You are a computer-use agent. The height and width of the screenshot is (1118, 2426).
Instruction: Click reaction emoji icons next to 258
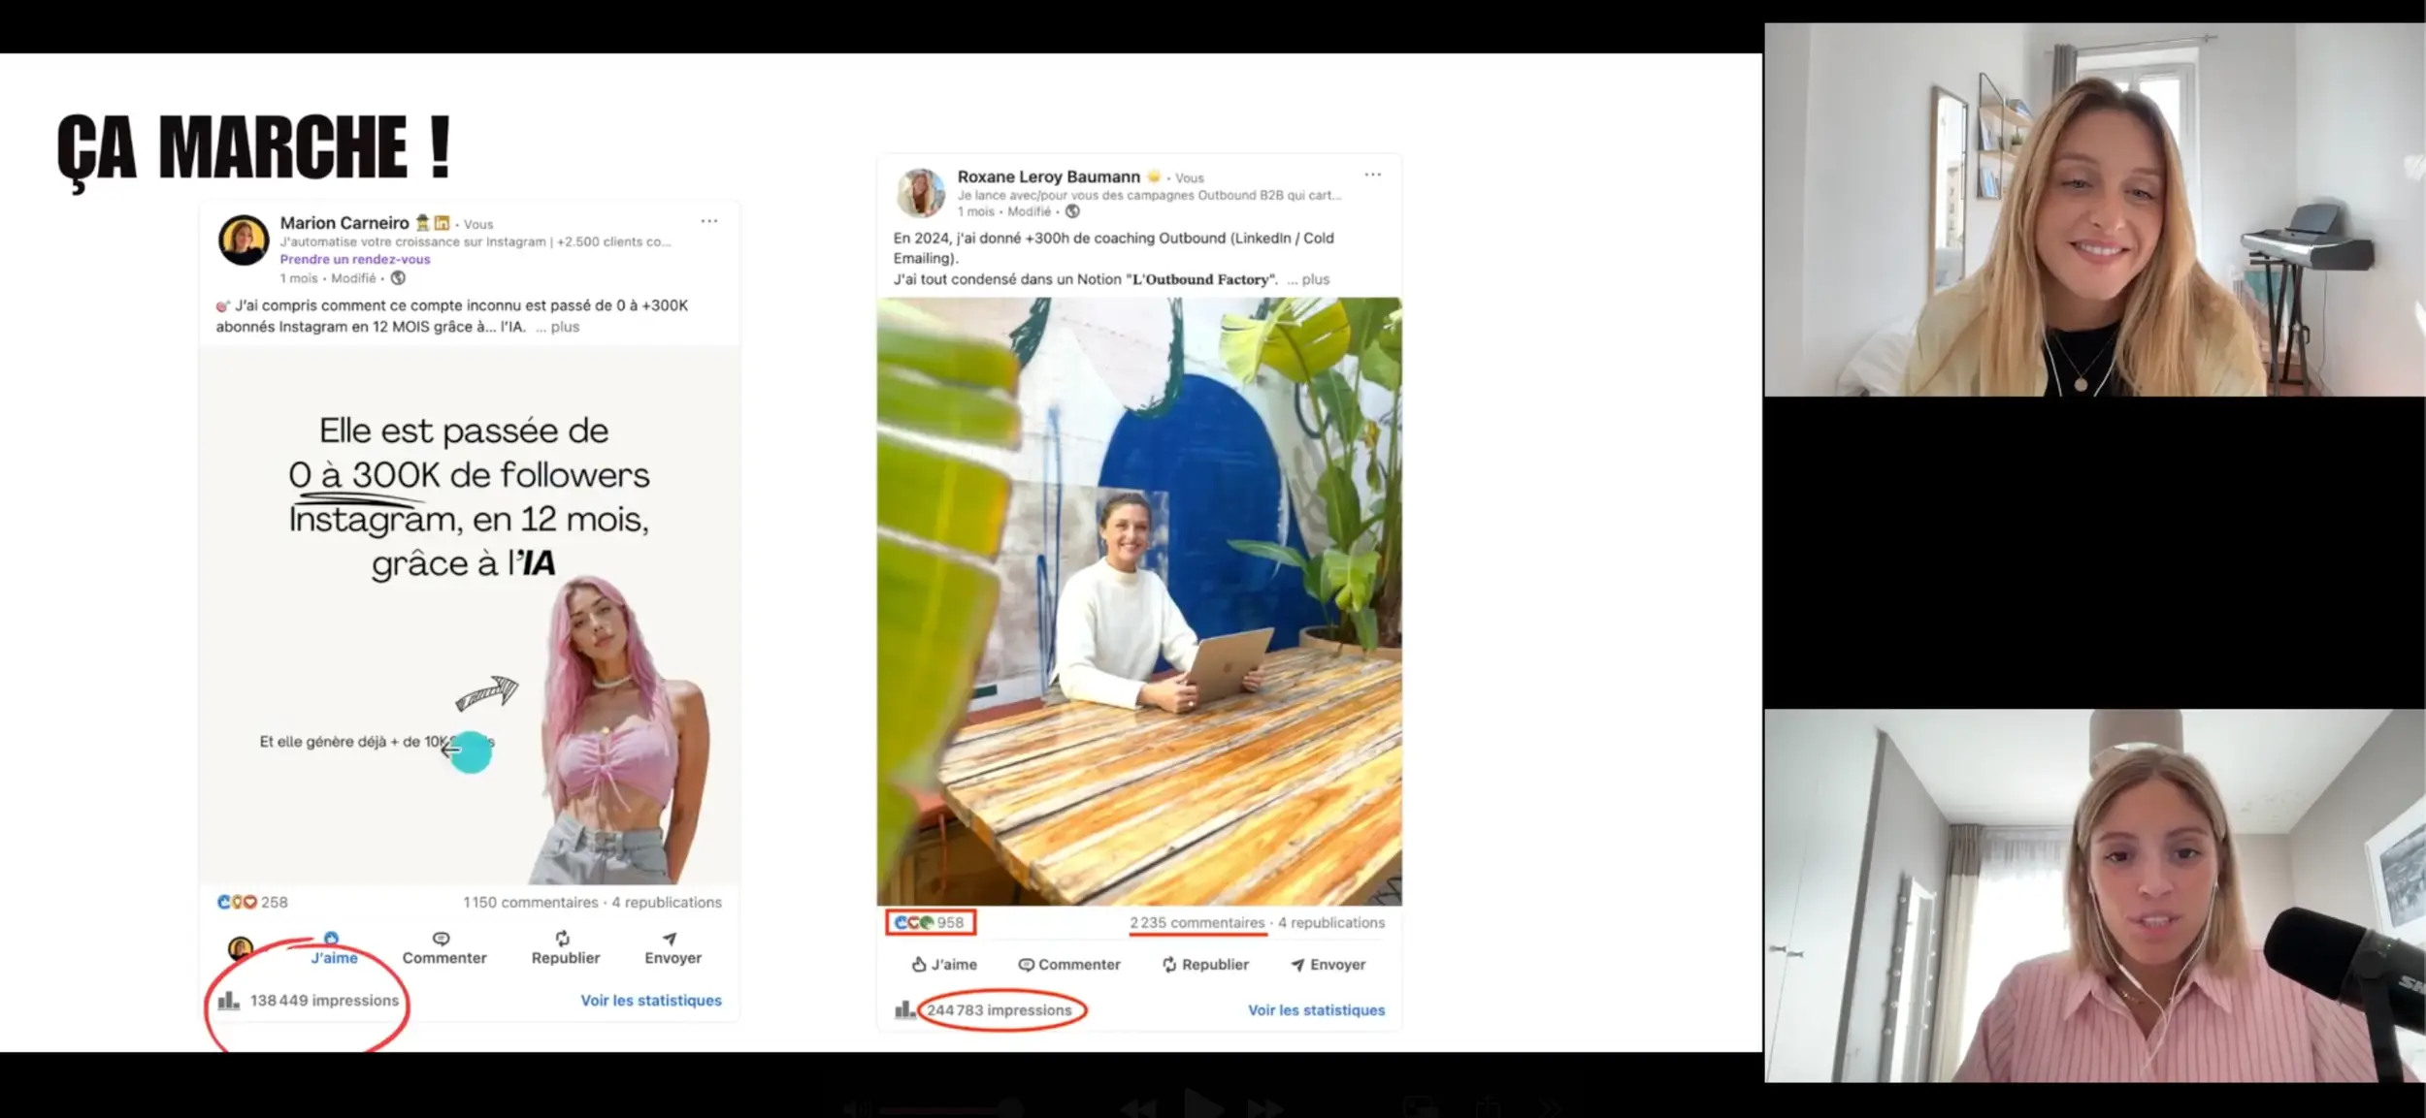coord(236,902)
